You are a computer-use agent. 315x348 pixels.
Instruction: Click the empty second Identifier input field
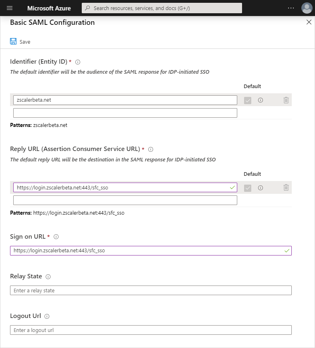125,113
